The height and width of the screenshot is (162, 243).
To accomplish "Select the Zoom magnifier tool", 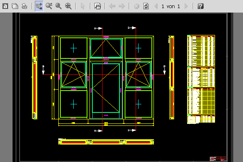I will pyautogui.click(x=49, y=6).
